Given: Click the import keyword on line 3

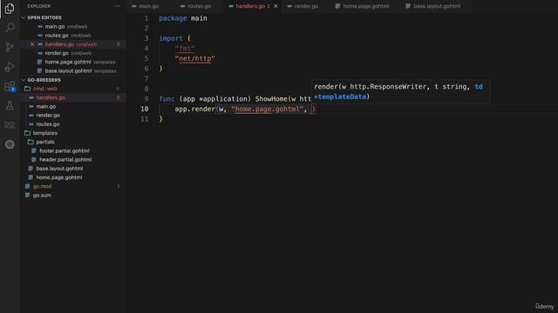Looking at the screenshot, I should point(171,38).
